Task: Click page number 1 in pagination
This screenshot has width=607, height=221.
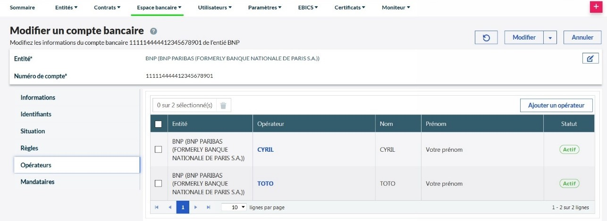Action: point(183,207)
